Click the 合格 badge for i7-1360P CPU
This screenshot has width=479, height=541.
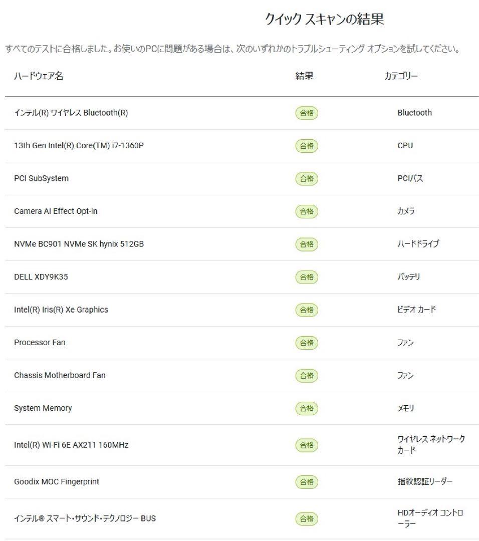coord(307,146)
